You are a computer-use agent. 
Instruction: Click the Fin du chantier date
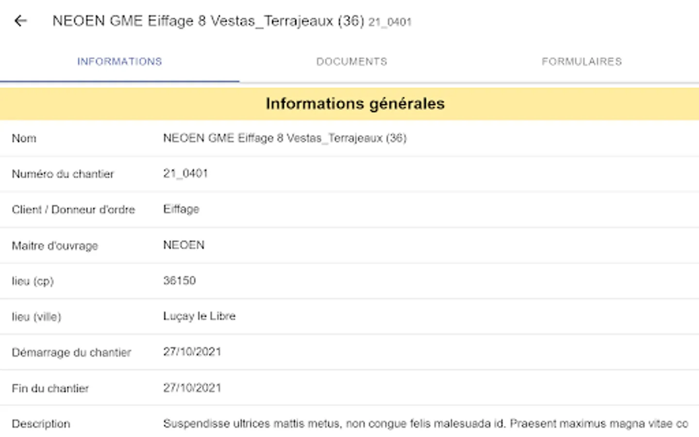192,388
